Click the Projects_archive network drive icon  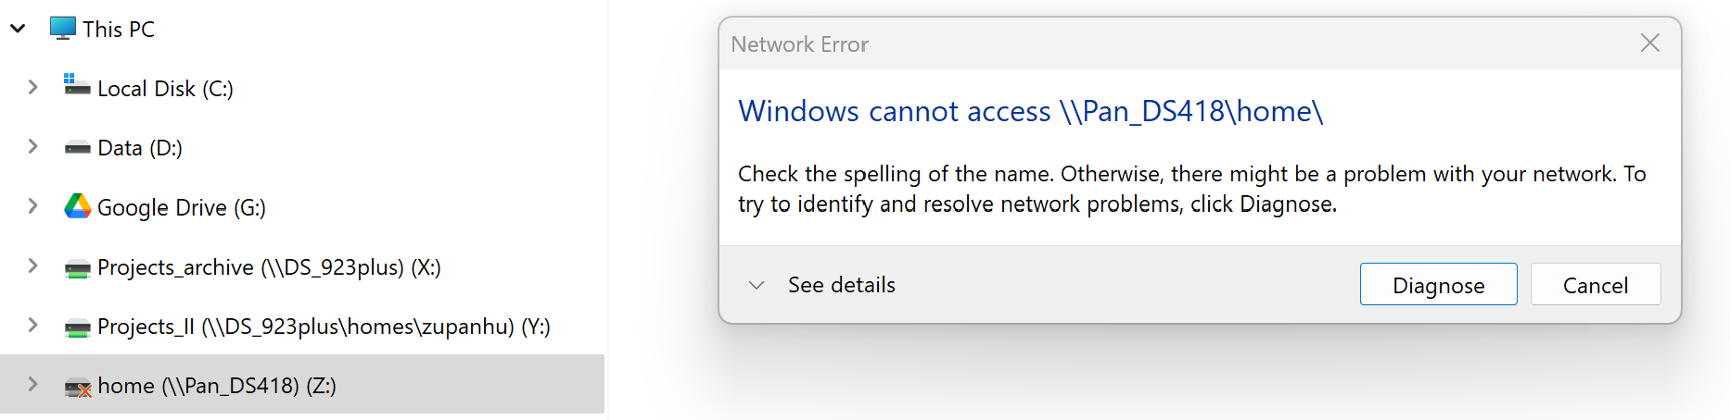(77, 268)
